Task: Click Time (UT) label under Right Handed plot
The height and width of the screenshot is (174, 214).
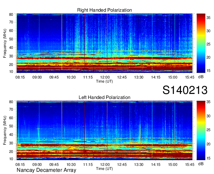Action: coord(104,81)
